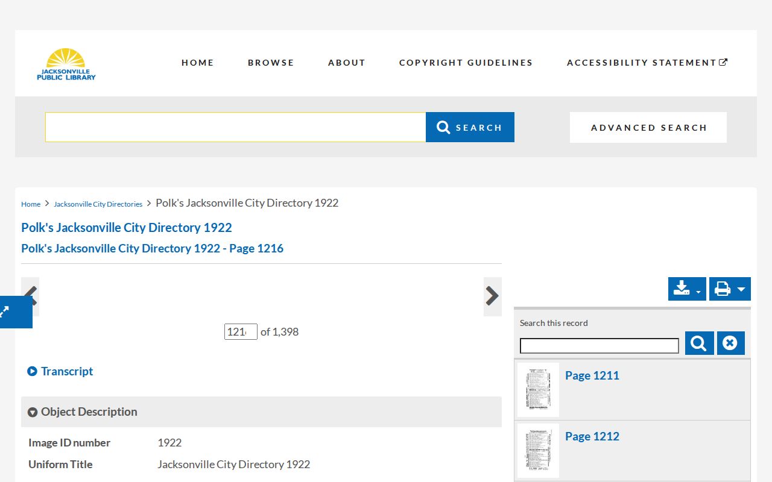Image resolution: width=772 pixels, height=482 pixels.
Task: Click the Home breadcrumb link
Action: (x=31, y=204)
